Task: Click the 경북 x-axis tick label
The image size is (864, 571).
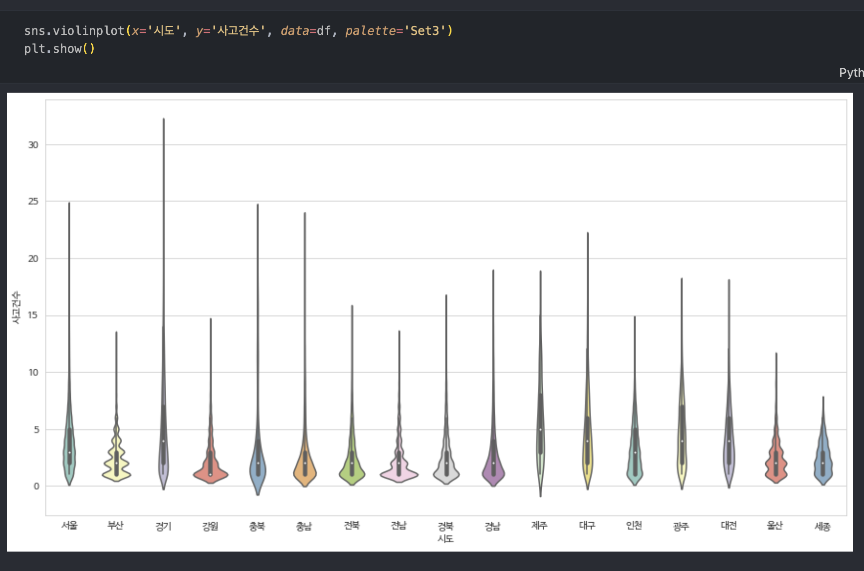Action: tap(445, 526)
